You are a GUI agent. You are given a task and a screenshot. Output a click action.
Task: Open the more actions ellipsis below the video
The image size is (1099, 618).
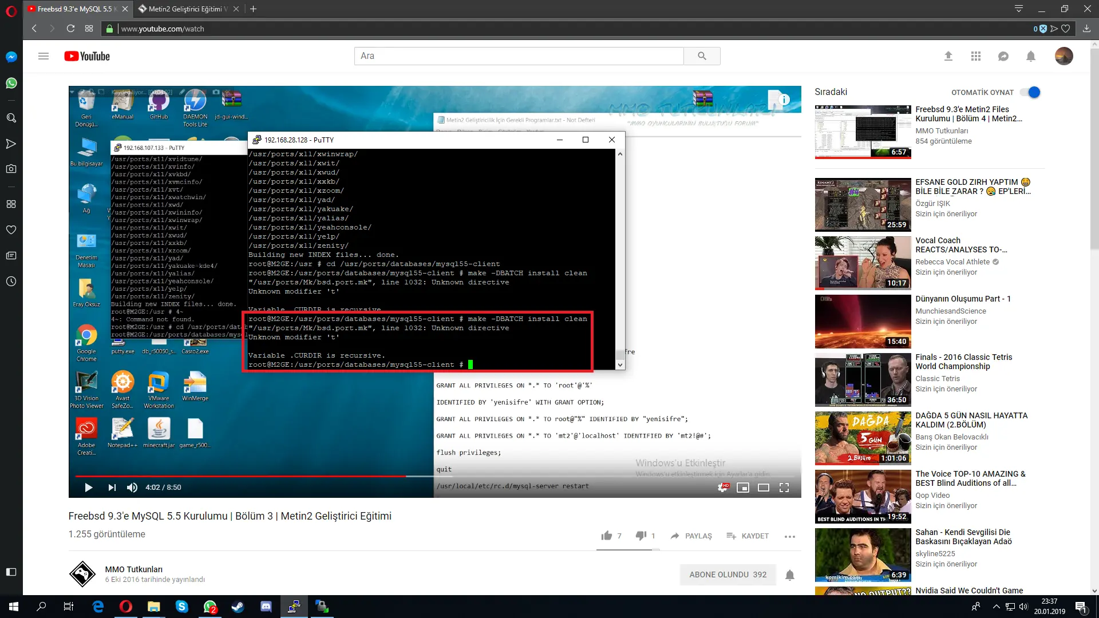[x=790, y=536]
